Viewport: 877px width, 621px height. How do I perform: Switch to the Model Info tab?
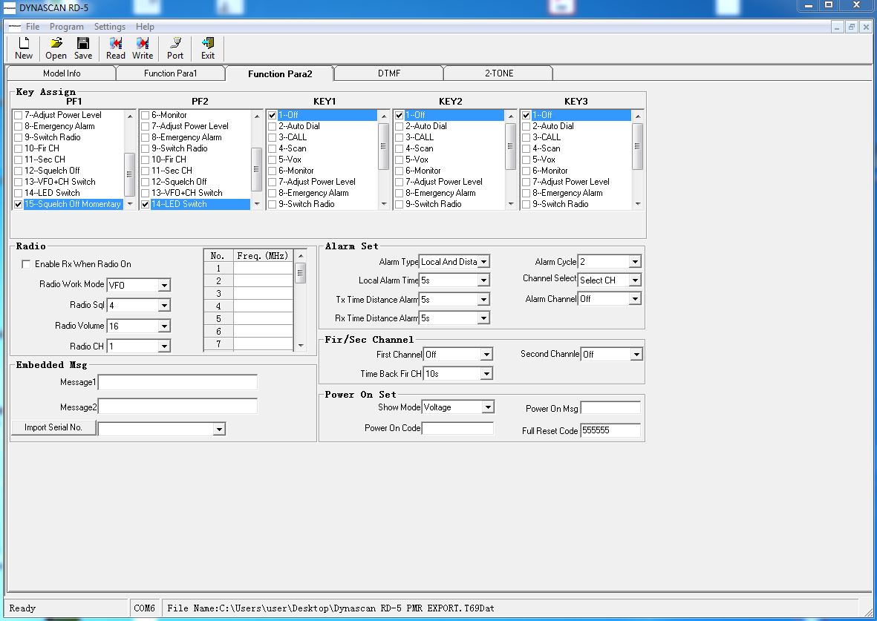pyautogui.click(x=62, y=73)
